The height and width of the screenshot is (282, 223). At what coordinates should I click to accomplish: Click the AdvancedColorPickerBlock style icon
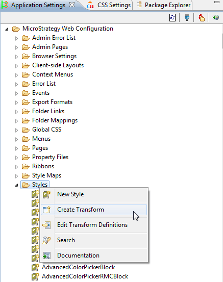35,267
